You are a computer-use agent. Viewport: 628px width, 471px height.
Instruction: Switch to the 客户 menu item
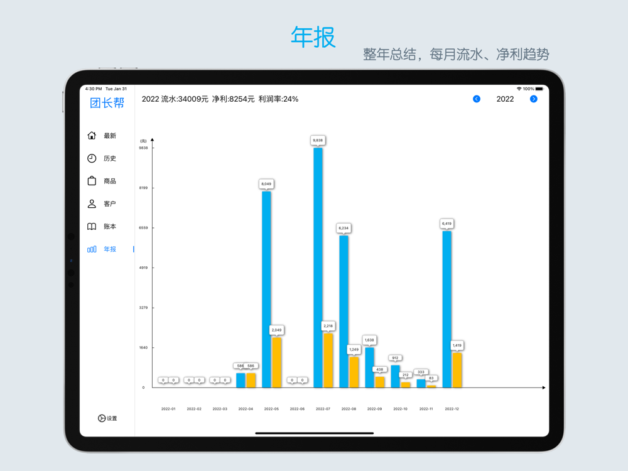110,204
